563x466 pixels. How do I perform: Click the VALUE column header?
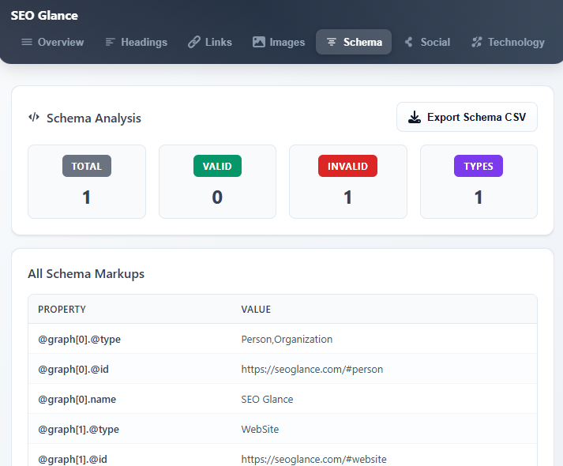(x=256, y=309)
